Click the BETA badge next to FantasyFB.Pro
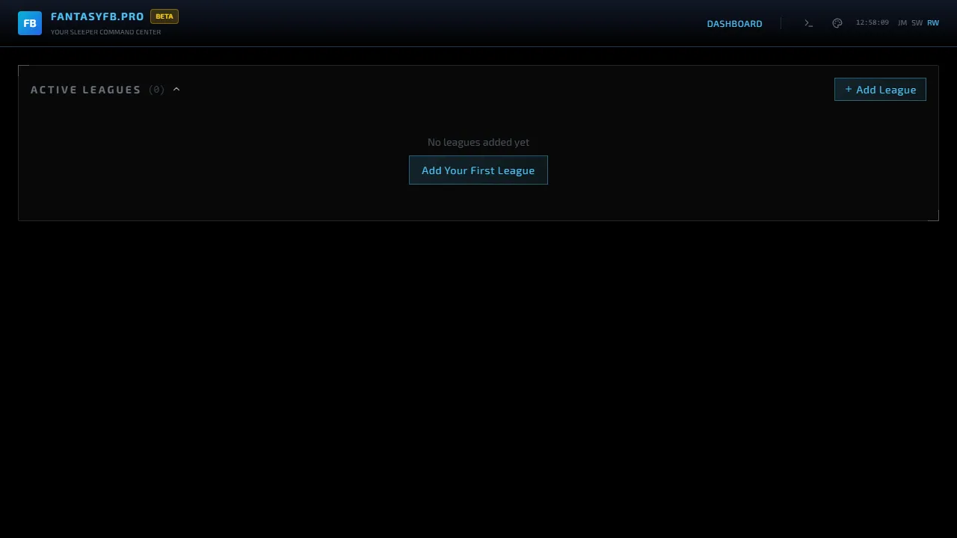Screen dimensions: 957x538 pyautogui.click(x=164, y=16)
